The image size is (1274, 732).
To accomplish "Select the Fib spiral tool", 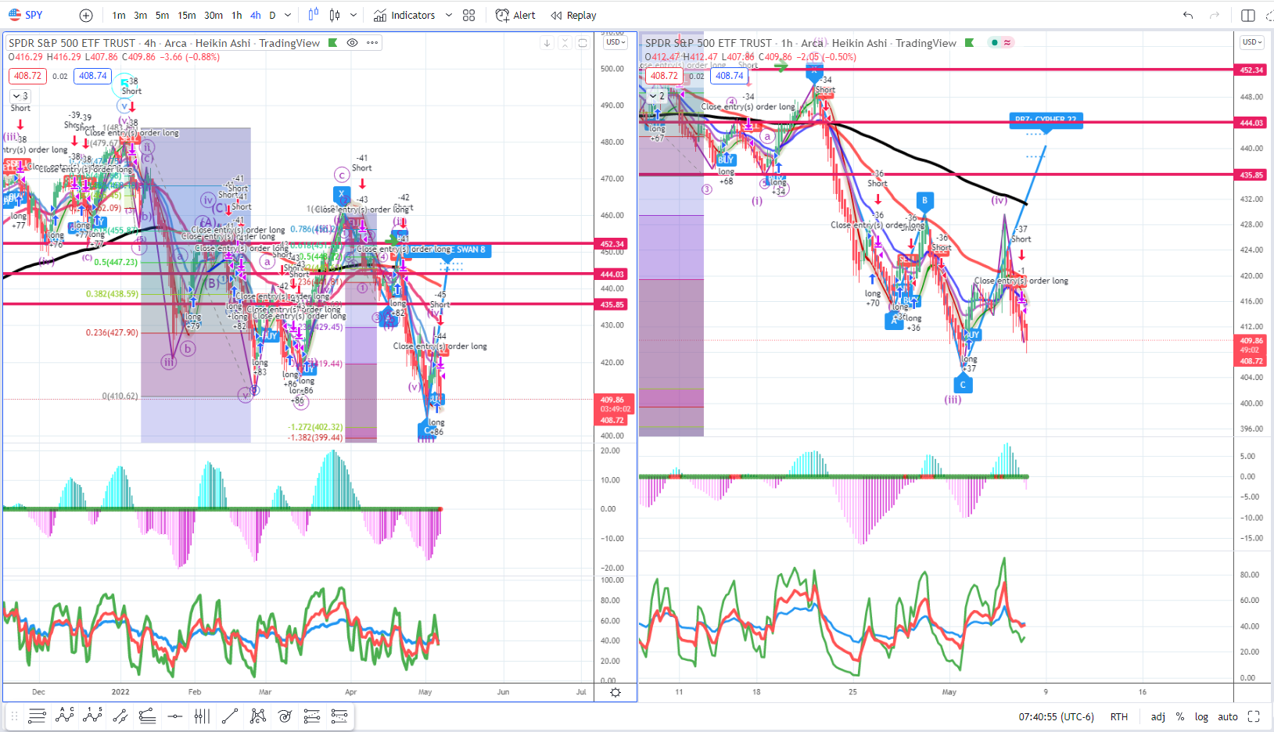I will [285, 716].
